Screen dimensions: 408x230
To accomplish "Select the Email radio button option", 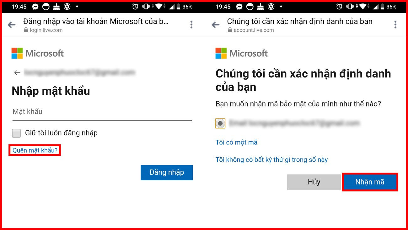I will 220,123.
